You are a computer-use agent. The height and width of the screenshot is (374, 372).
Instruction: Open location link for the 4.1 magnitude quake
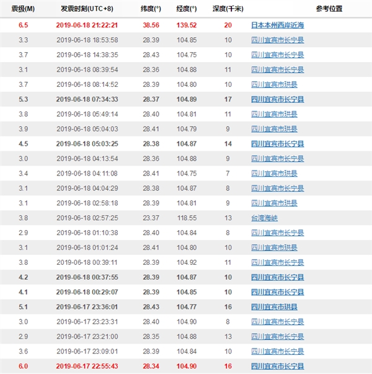coord(277,292)
